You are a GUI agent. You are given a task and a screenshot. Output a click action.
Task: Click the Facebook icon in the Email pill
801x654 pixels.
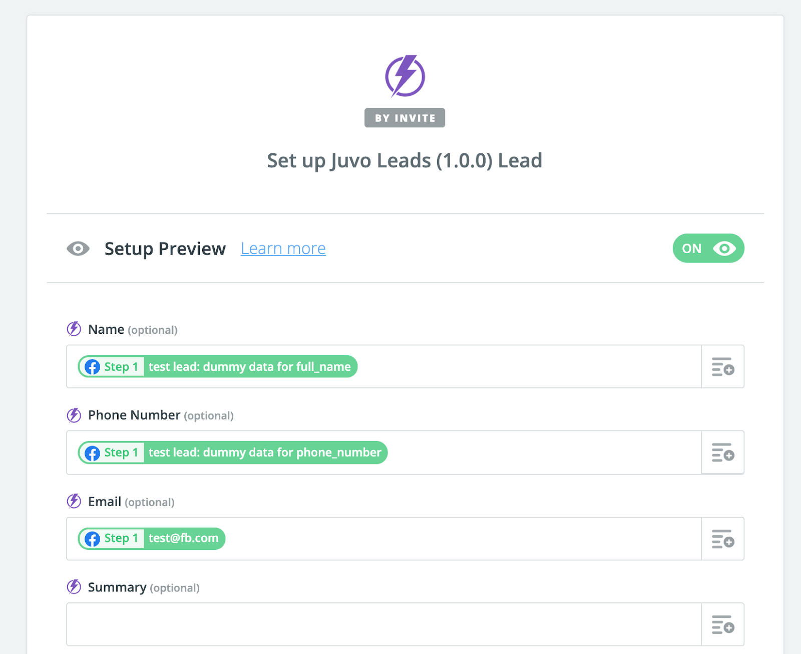(92, 539)
